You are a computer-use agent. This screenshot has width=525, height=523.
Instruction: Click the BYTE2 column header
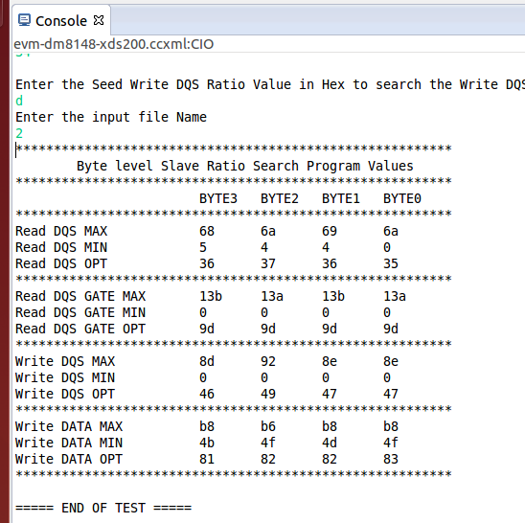tap(279, 198)
